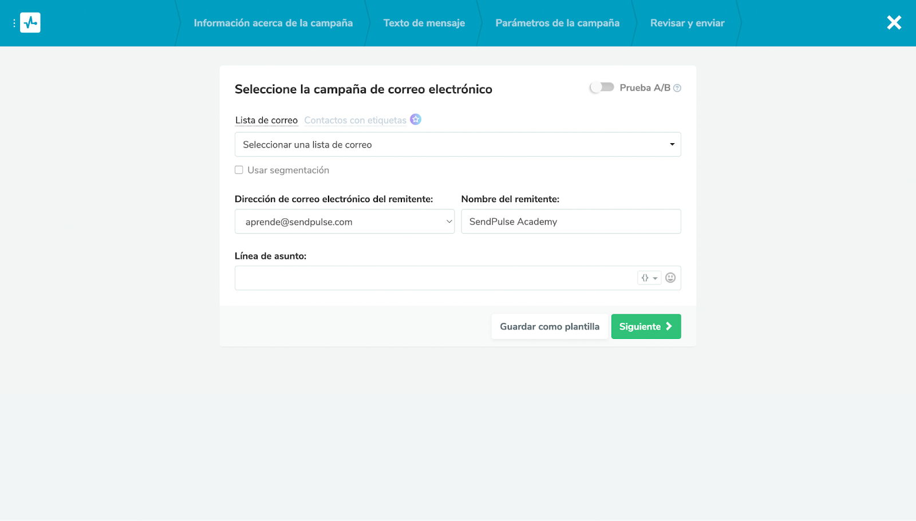Open the emoji picker in subject line
This screenshot has height=521, width=916.
670,278
